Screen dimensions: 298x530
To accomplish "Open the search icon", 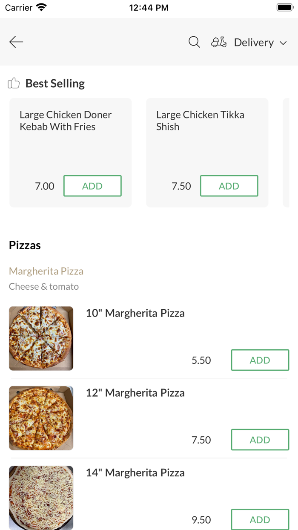I will [x=194, y=42].
